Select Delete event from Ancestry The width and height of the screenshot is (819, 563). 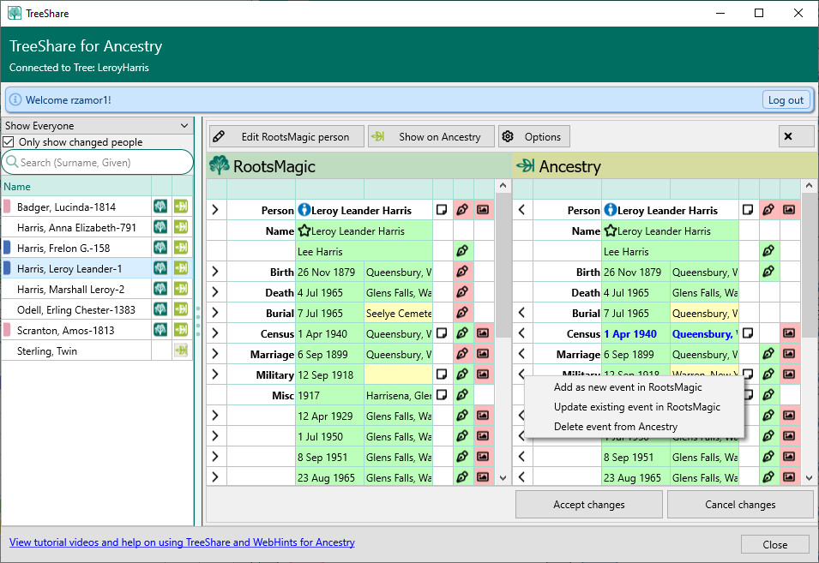pos(615,426)
